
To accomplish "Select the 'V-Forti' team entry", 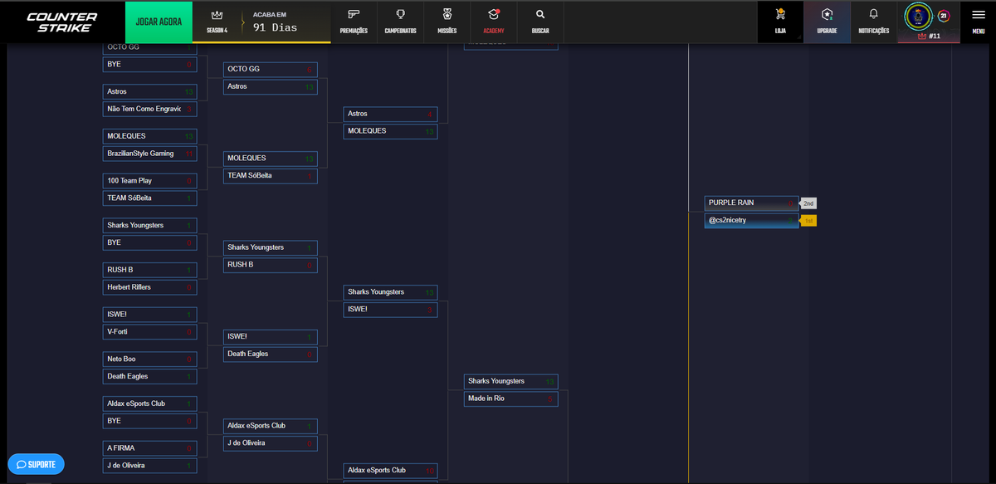I will click(149, 332).
